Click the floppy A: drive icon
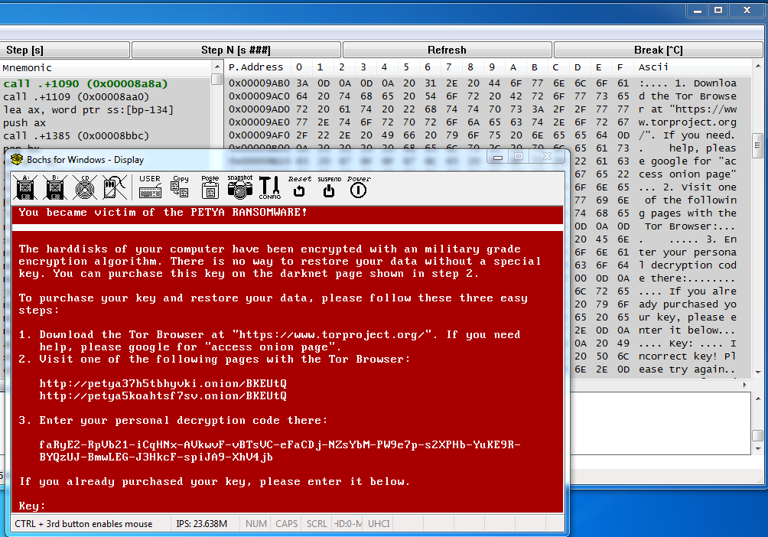Image resolution: width=768 pixels, height=537 pixels. point(25,187)
